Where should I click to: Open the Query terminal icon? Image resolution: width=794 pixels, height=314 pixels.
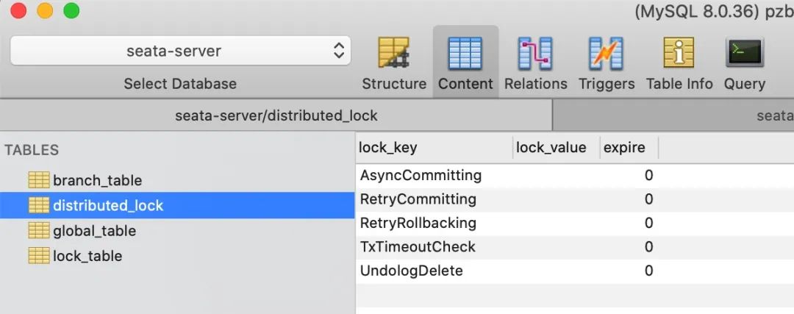(x=744, y=54)
